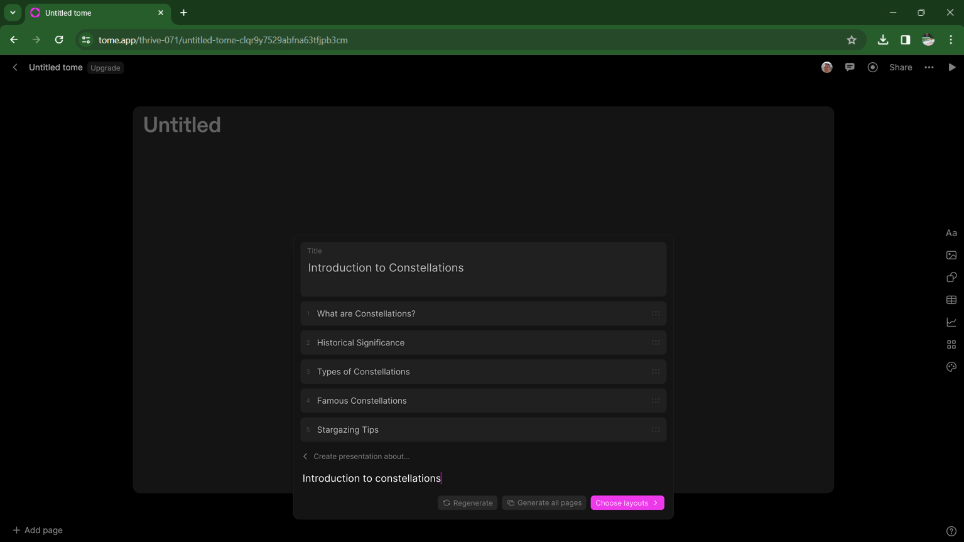This screenshot has width=964, height=542.
Task: Open the text tool (Aa) in sidebar
Action: (x=951, y=233)
